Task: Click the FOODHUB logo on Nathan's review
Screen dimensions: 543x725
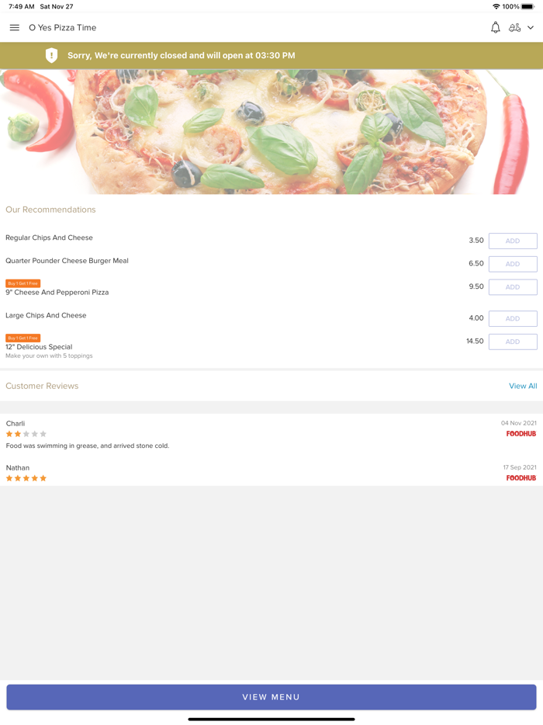Action: point(521,478)
